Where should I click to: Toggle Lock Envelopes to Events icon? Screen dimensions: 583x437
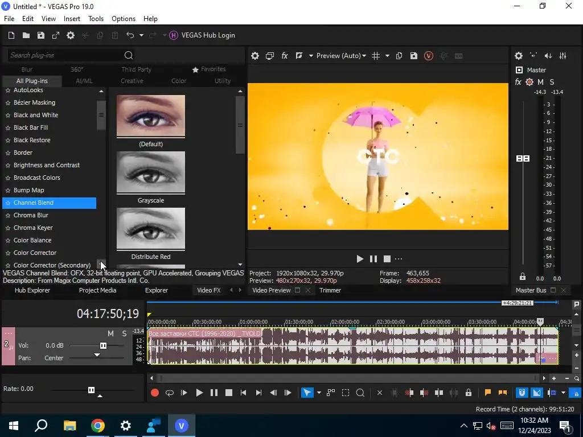point(576,393)
